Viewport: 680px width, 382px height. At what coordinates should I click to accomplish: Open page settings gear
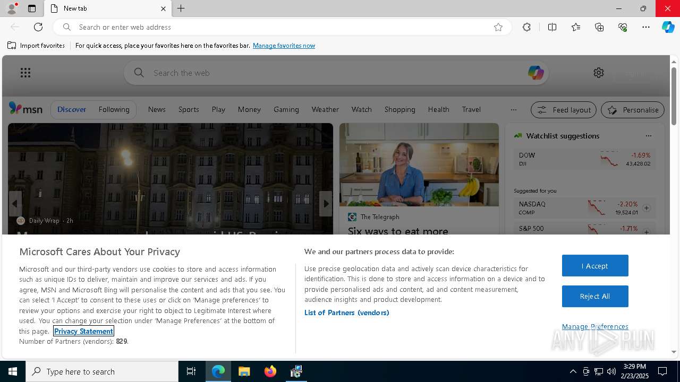[599, 73]
